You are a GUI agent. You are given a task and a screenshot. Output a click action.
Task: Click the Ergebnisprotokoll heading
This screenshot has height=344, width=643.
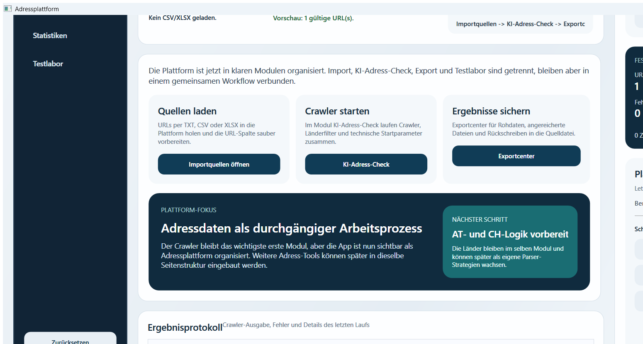[x=185, y=327]
